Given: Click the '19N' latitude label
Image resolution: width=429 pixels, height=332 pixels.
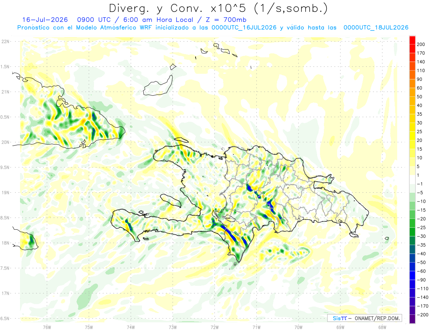Looking at the screenshot, I should pos(5,193).
